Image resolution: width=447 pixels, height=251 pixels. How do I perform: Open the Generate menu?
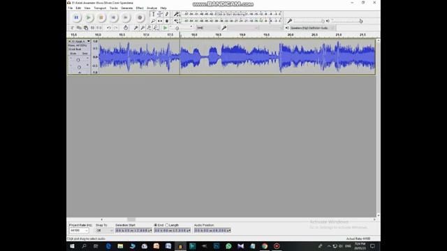(x=127, y=8)
